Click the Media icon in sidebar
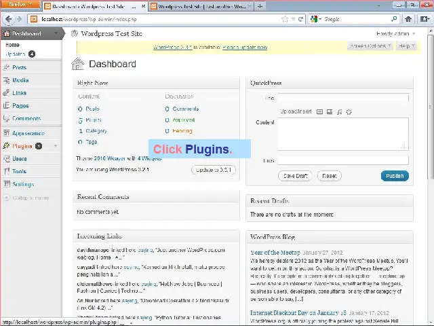 coord(6,80)
